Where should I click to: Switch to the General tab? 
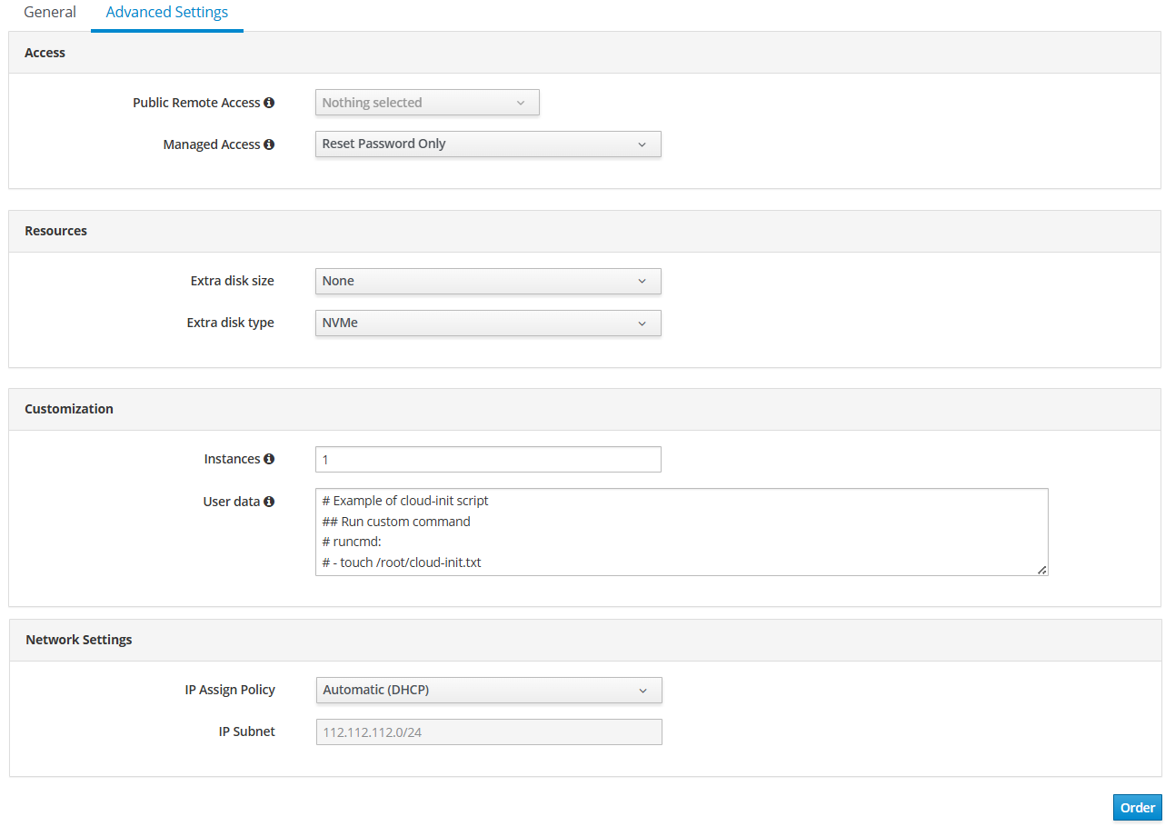[50, 13]
